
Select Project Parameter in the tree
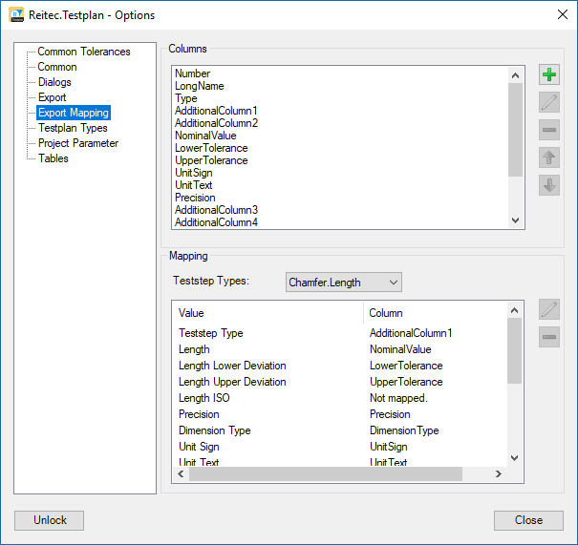(78, 143)
